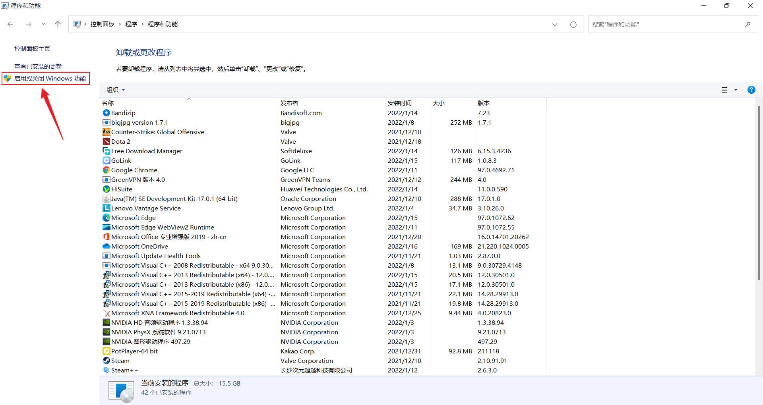This screenshot has height=405, width=763.
Task: Click publisher 长沙次元超越科技有限公司
Action: 316,370
